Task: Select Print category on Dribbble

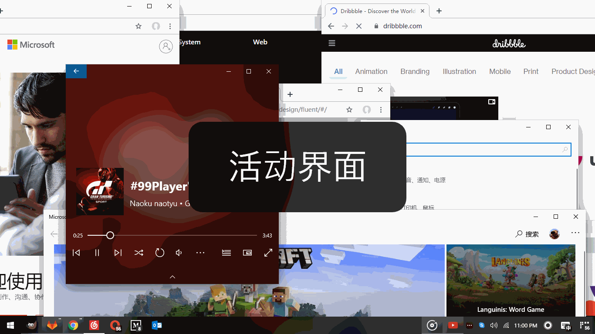Action: [x=531, y=72]
